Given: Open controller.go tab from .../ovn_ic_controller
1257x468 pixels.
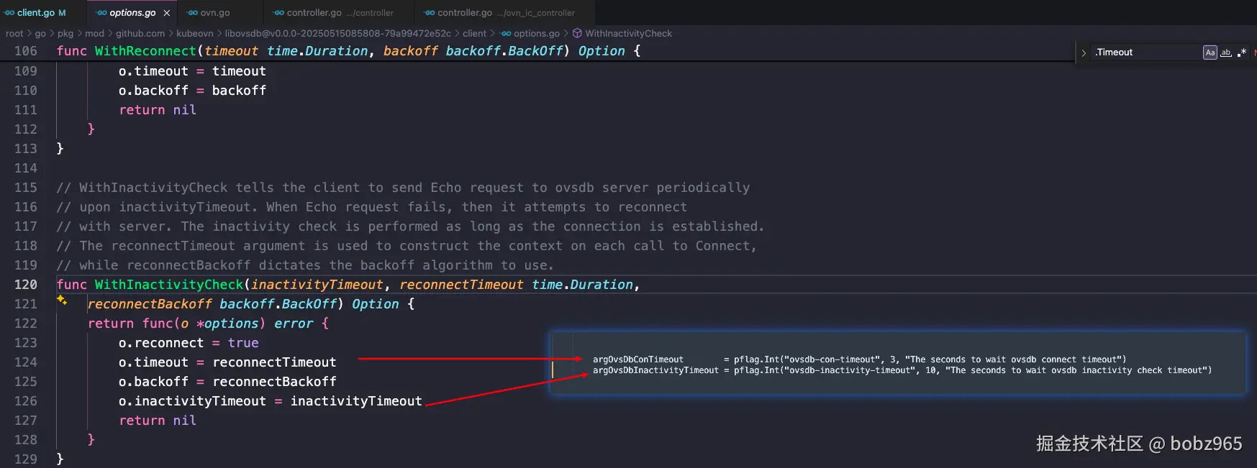Looking at the screenshot, I should pyautogui.click(x=506, y=13).
